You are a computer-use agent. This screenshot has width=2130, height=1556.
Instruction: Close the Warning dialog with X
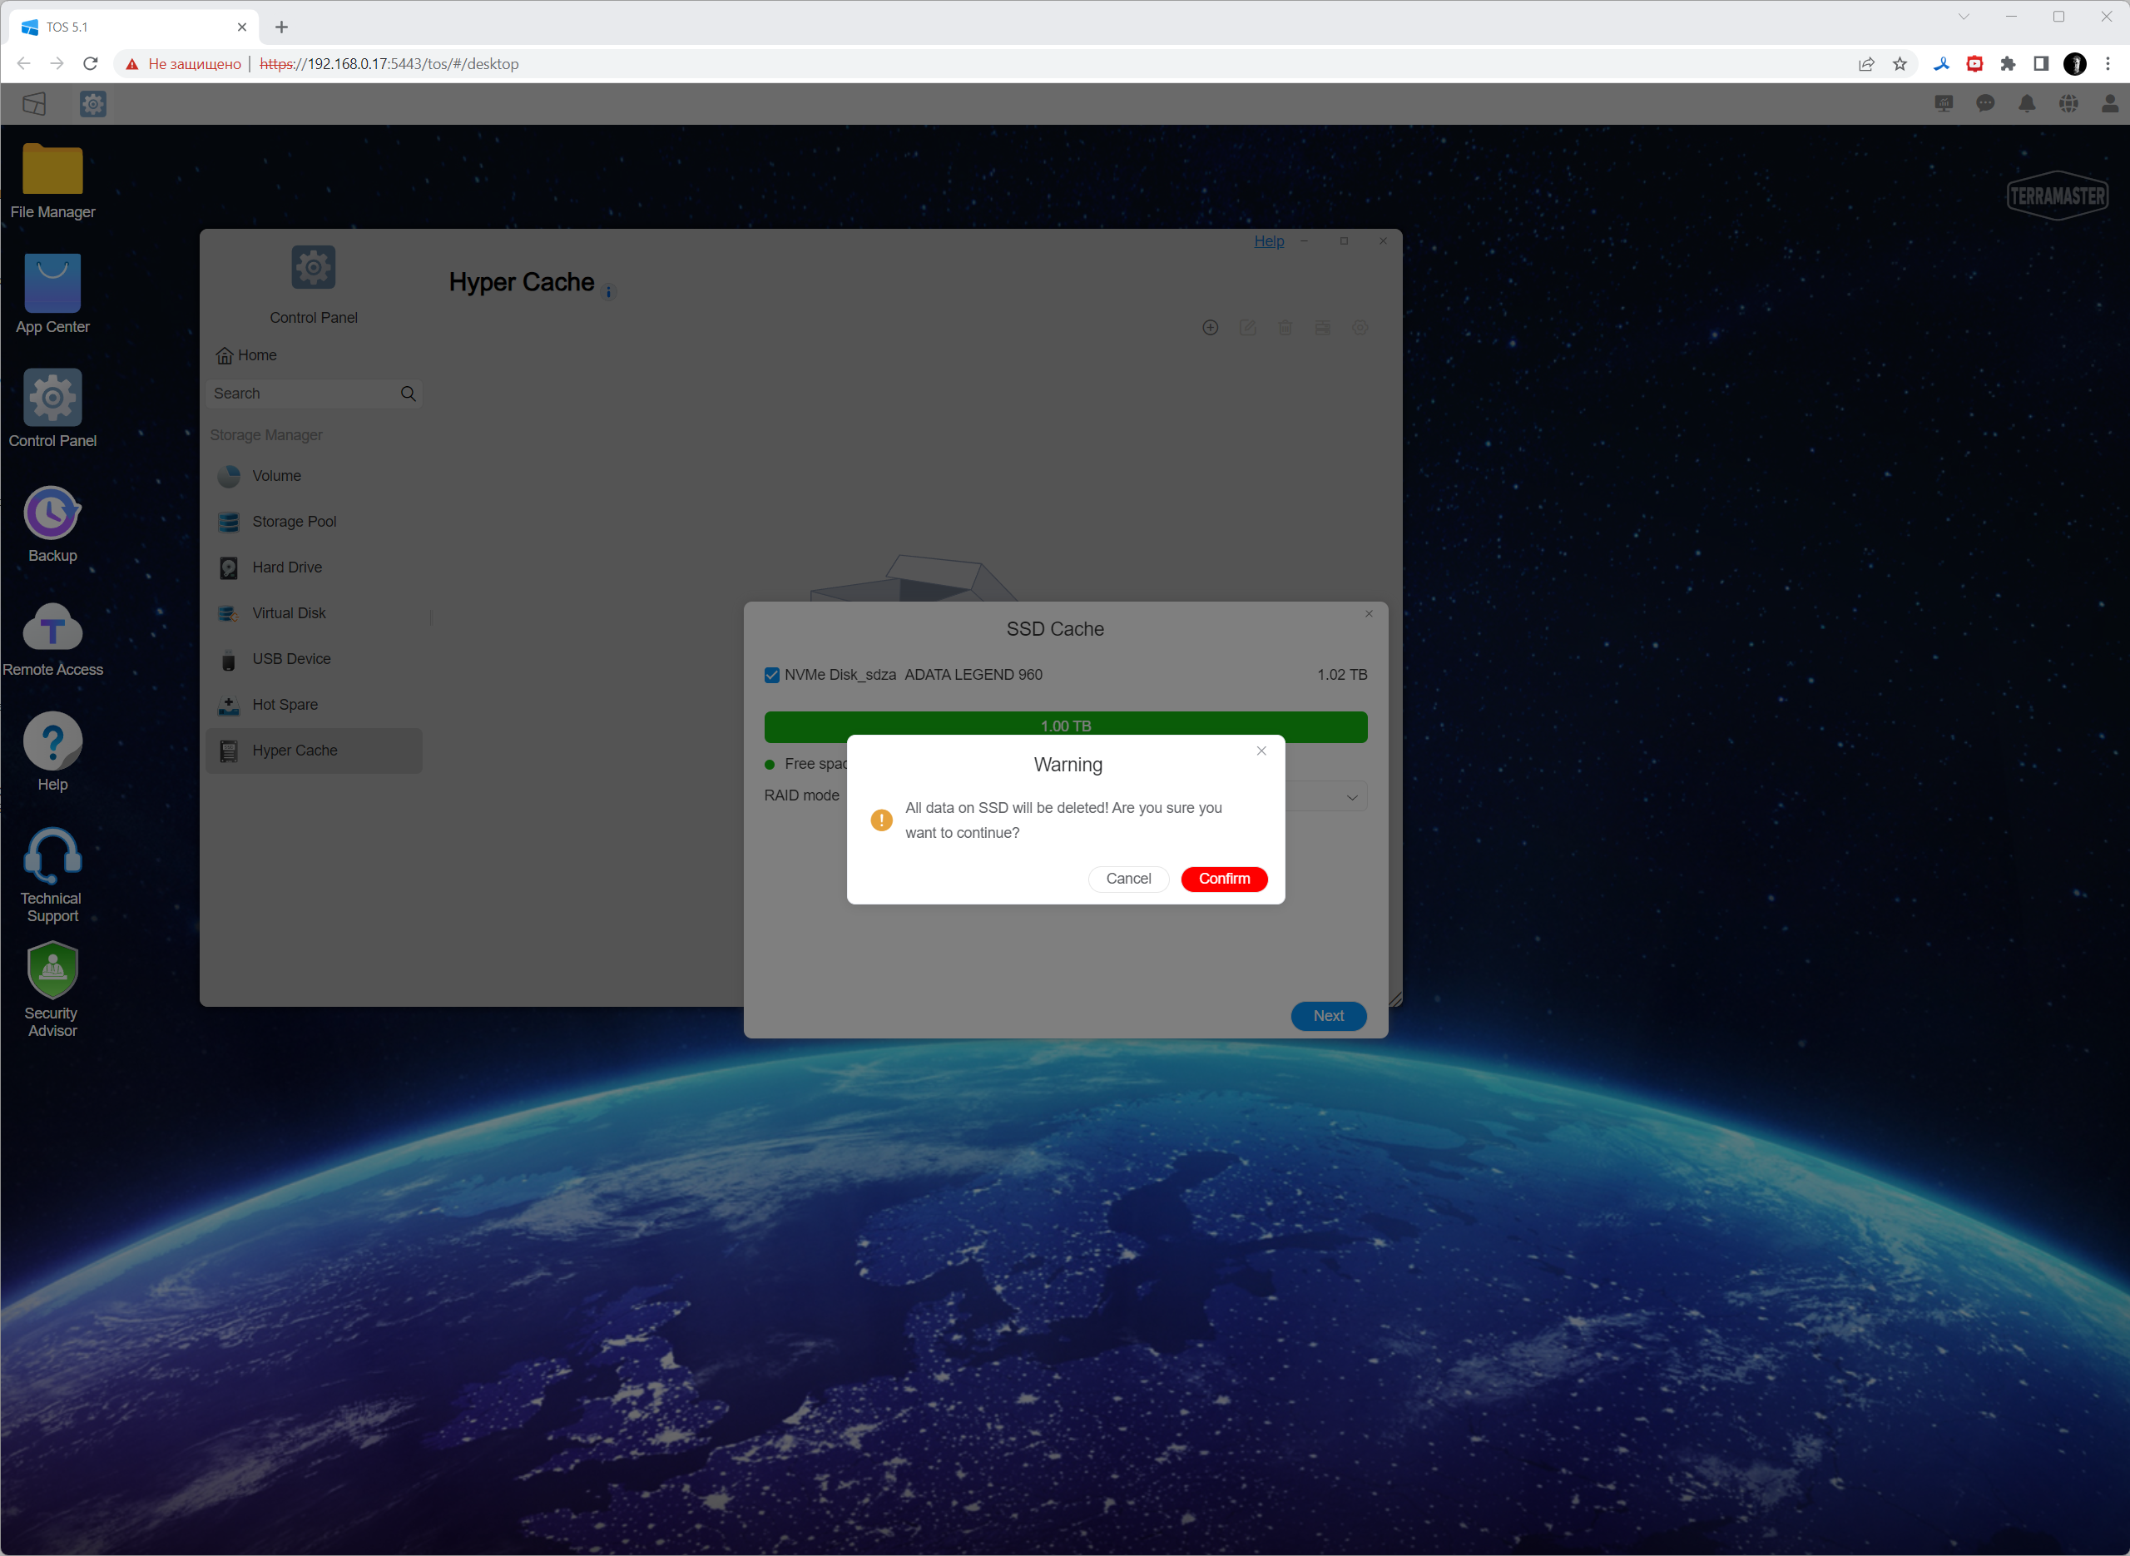(x=1261, y=751)
